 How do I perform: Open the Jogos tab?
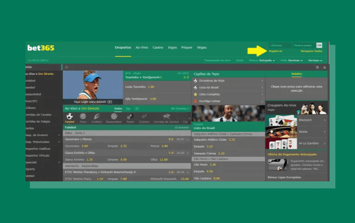click(172, 48)
